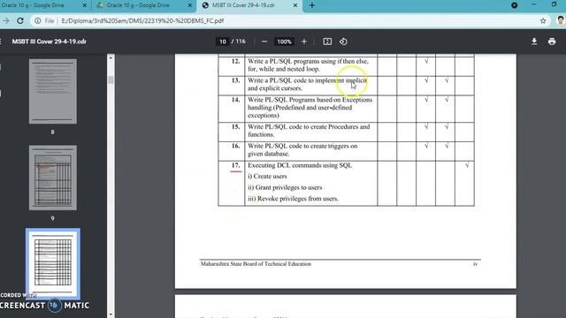Image resolution: width=566 pixels, height=318 pixels.
Task: Click row 14 text about Exceptions handling
Action: point(310,108)
